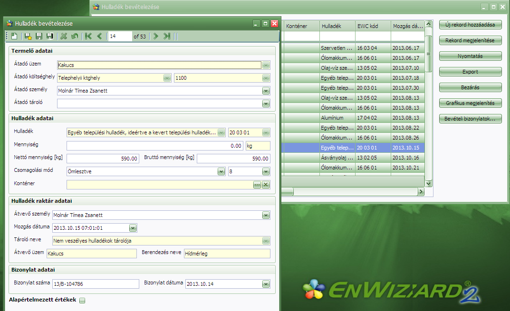Open the Átadó üzem dropdown
Screen dimensions: 510x311
[x=266, y=66]
